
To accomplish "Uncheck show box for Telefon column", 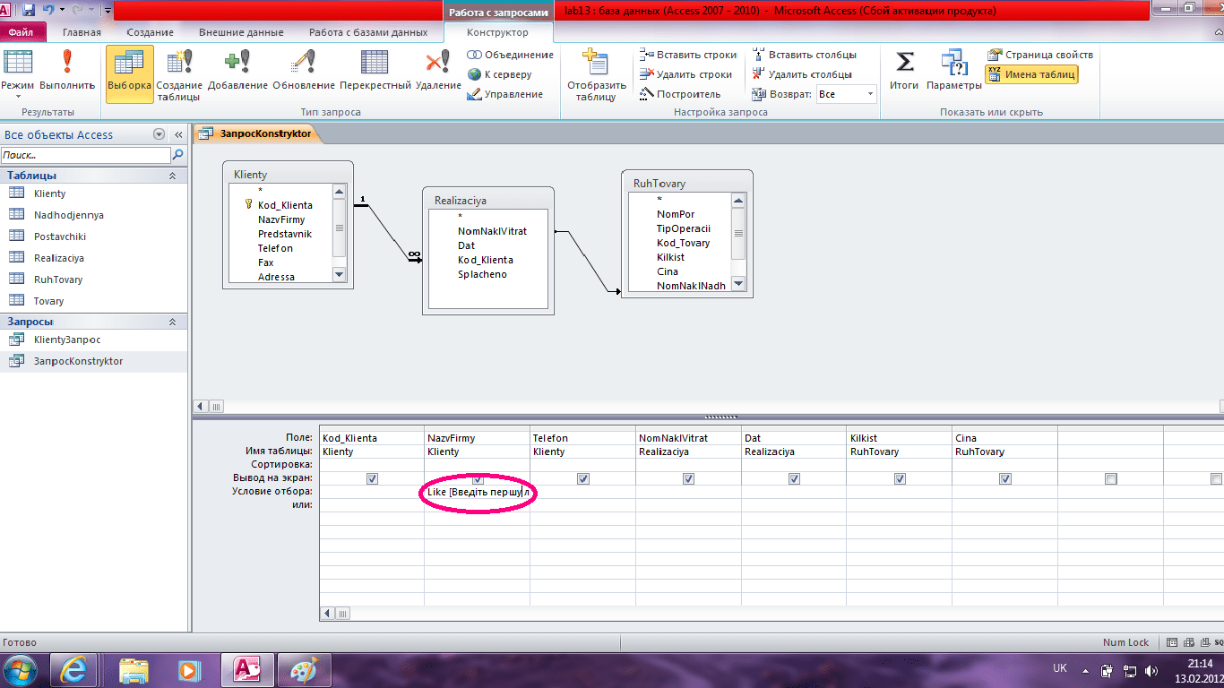I will (583, 479).
